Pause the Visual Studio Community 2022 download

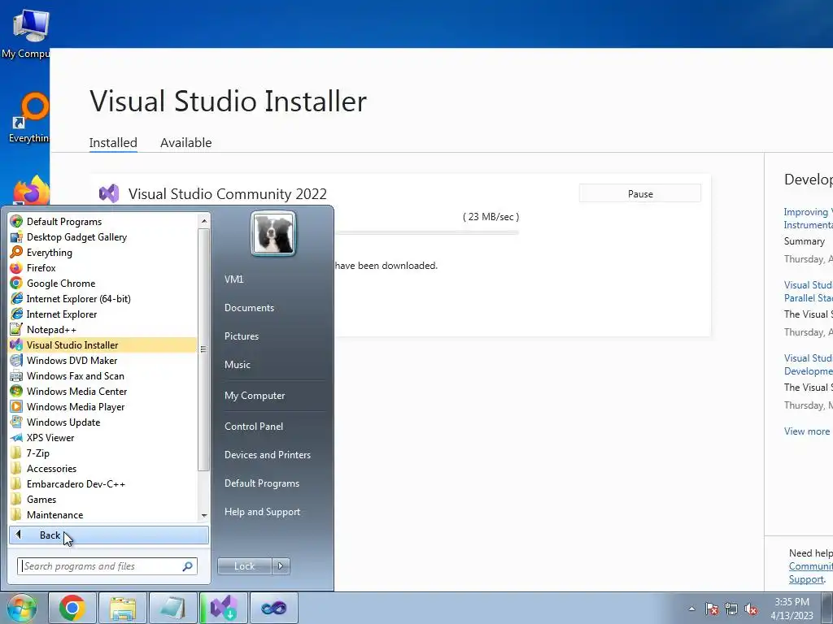tap(640, 193)
